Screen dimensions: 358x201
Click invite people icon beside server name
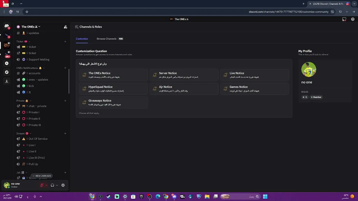coord(65,27)
